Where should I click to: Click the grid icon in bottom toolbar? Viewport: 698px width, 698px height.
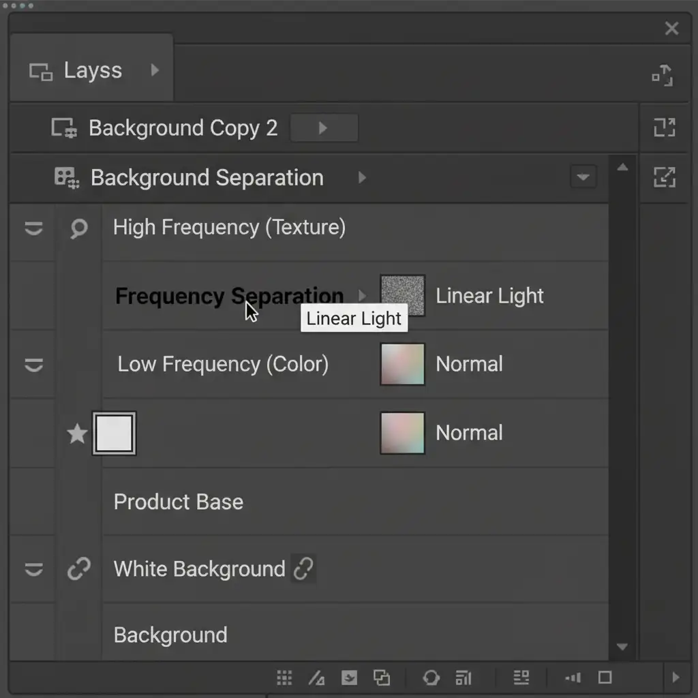coord(284,677)
